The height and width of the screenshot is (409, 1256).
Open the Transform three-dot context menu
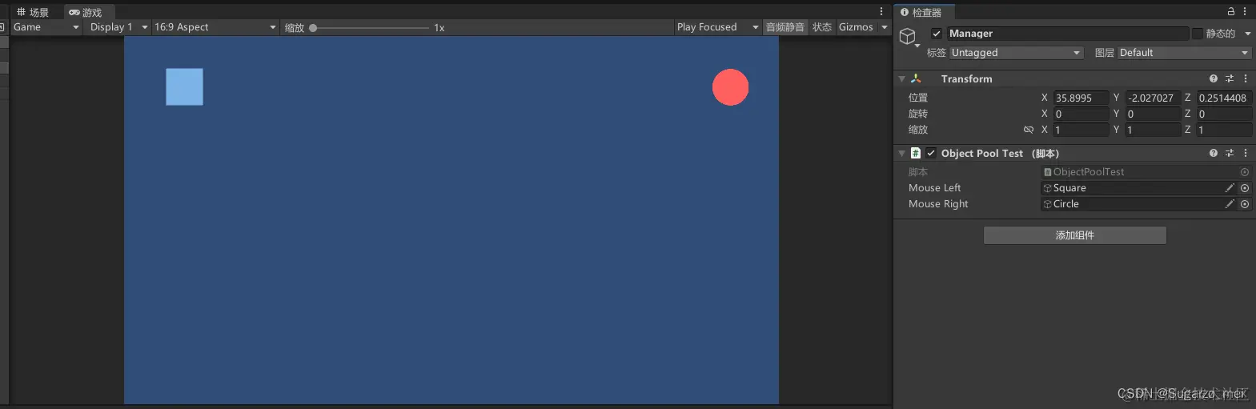click(x=1246, y=78)
